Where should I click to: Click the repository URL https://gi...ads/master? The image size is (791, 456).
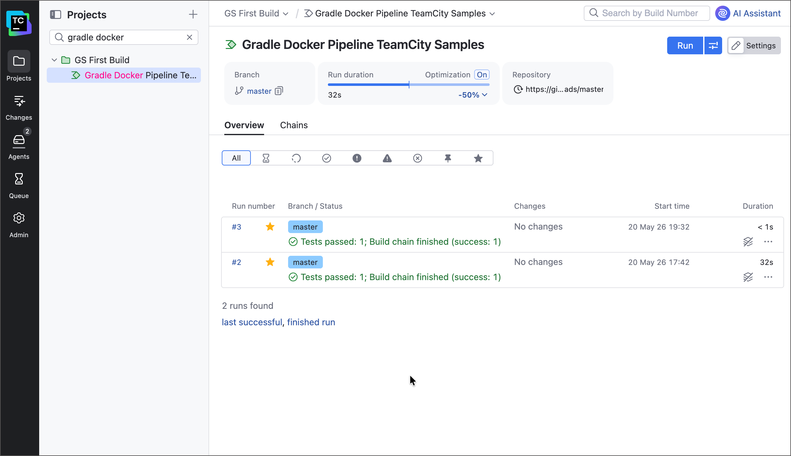click(x=565, y=89)
